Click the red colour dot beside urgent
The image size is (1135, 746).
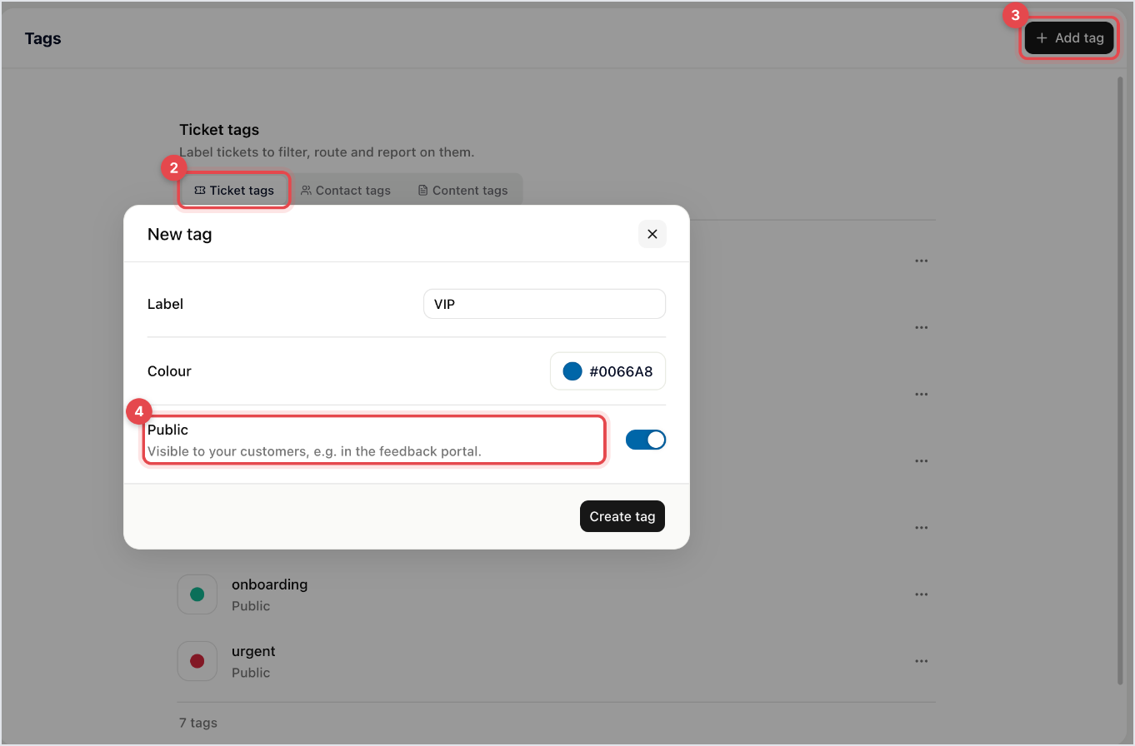(x=197, y=661)
